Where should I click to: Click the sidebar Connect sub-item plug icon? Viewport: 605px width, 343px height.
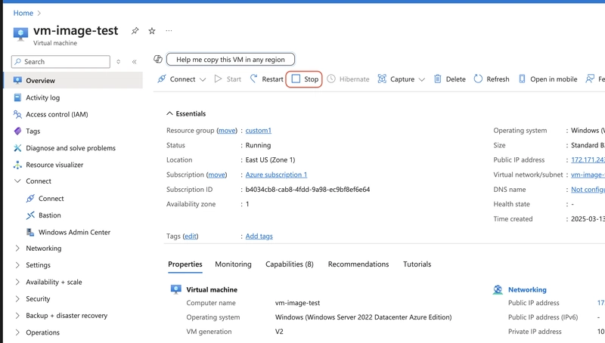(x=30, y=199)
